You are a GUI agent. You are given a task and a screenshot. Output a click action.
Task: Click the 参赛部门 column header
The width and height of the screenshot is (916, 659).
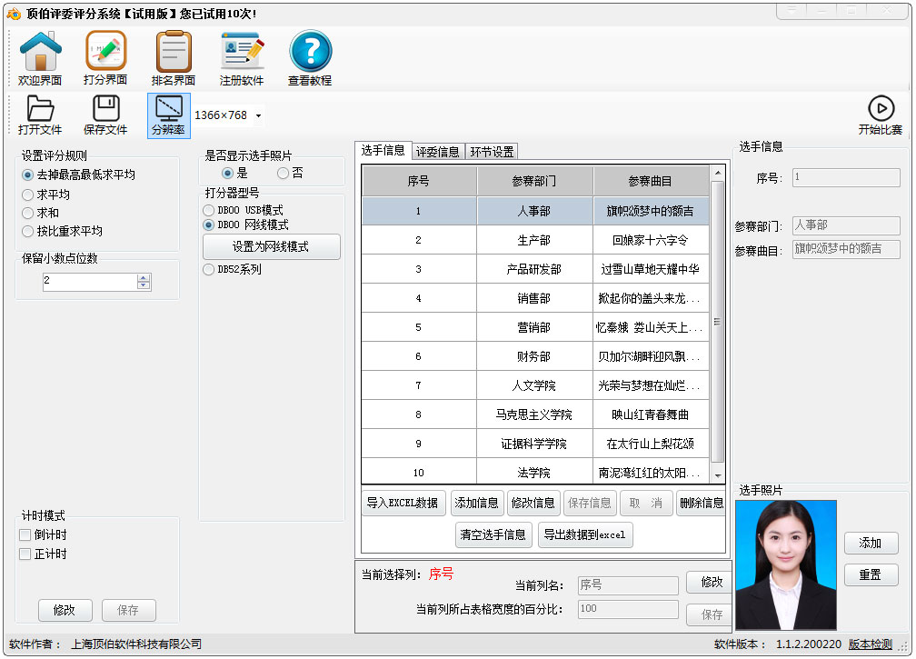click(534, 181)
